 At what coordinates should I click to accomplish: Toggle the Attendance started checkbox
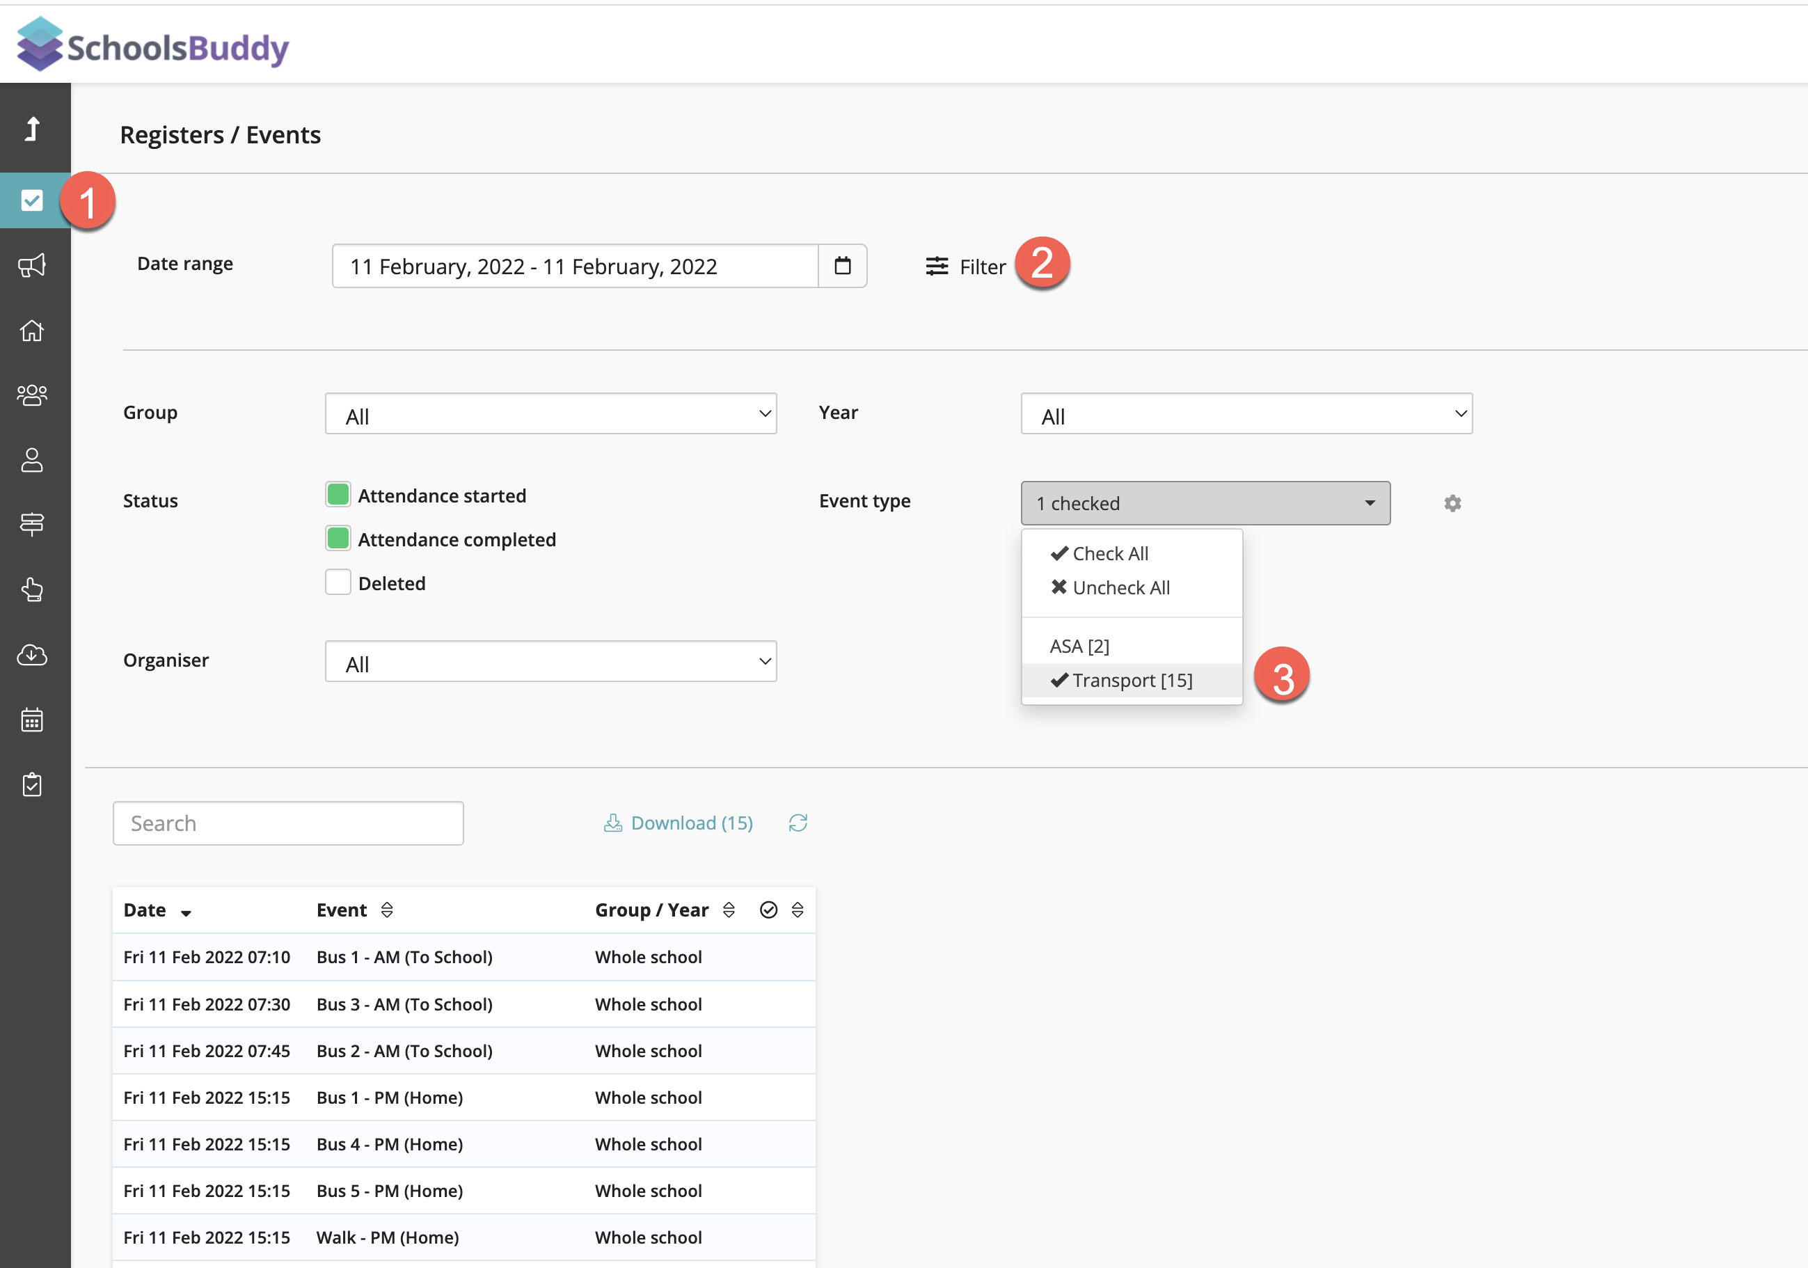point(338,495)
